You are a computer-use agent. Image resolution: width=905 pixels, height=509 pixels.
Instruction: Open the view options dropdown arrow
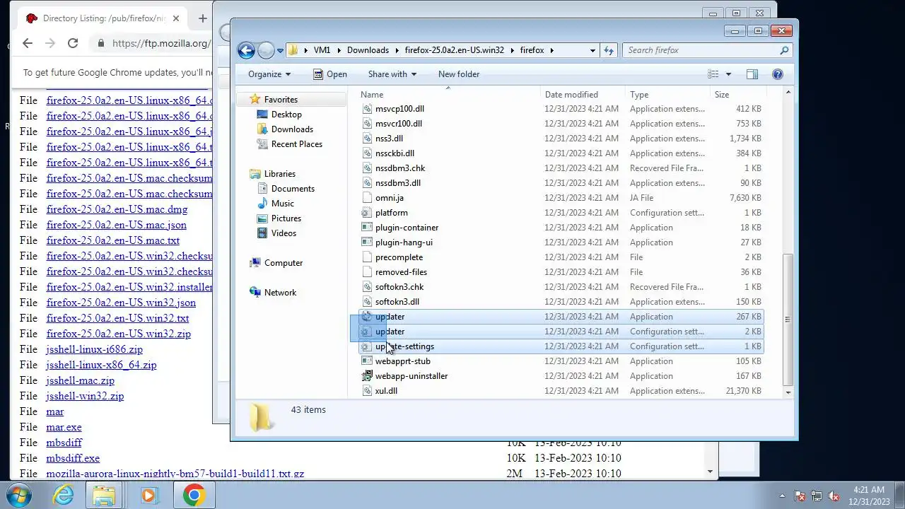click(x=728, y=74)
